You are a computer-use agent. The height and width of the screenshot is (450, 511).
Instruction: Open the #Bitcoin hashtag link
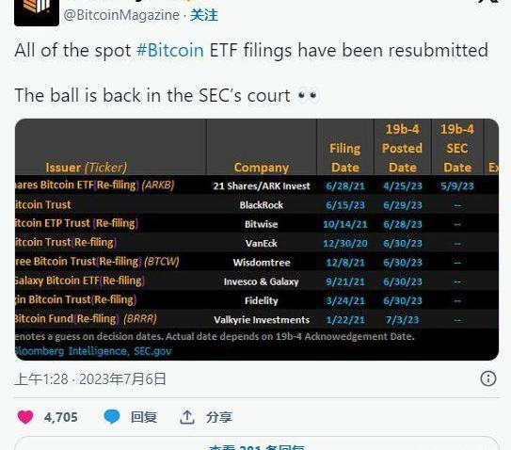tap(170, 50)
